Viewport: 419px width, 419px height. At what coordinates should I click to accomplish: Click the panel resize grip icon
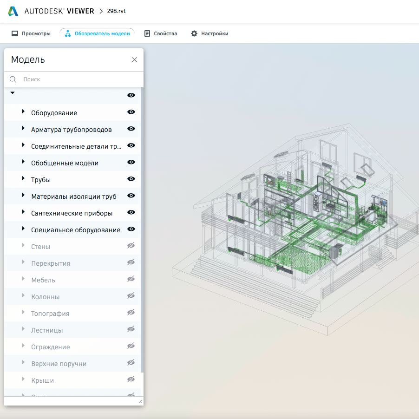(140, 401)
